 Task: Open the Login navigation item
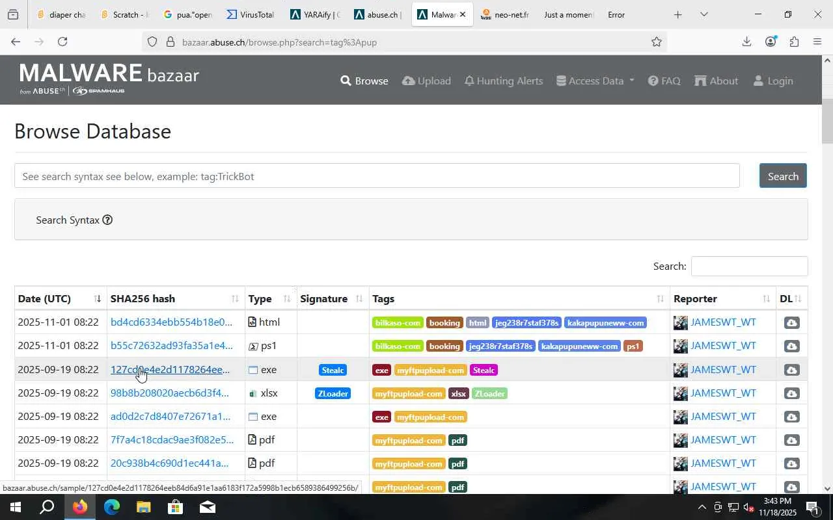pos(773,81)
